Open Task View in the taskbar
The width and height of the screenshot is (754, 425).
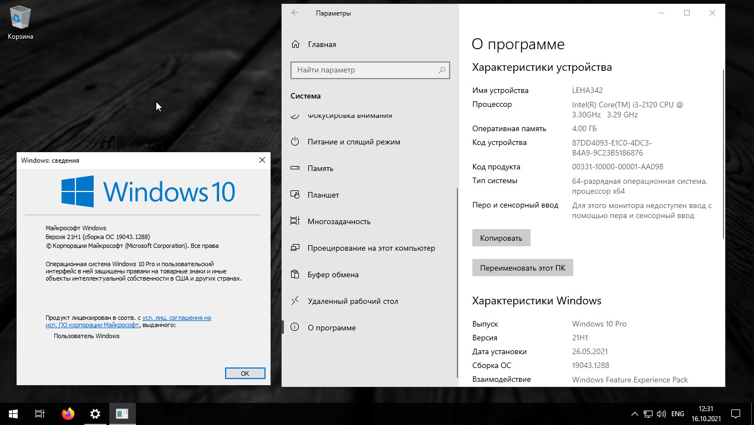coord(40,413)
